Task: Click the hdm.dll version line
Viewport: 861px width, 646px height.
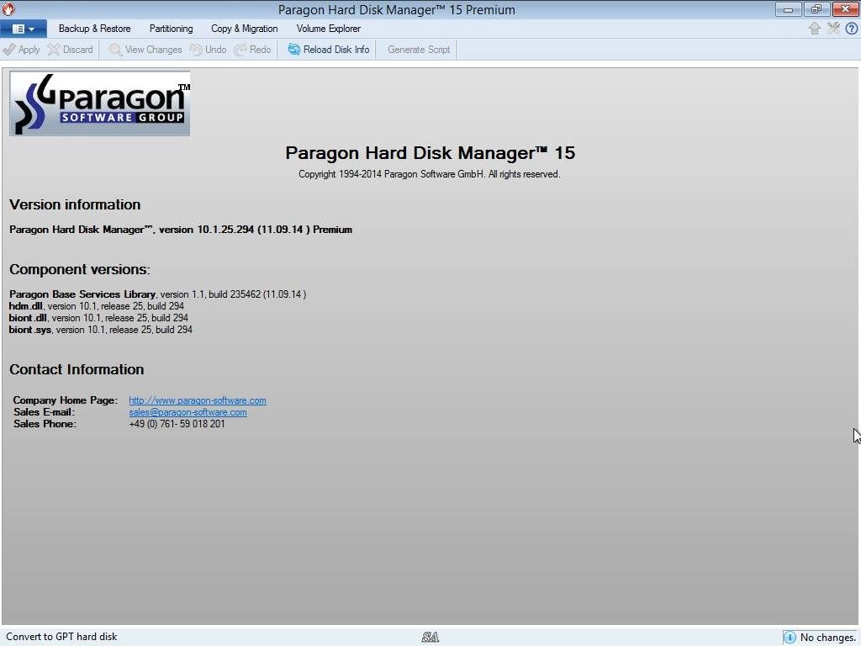Action: [x=97, y=306]
